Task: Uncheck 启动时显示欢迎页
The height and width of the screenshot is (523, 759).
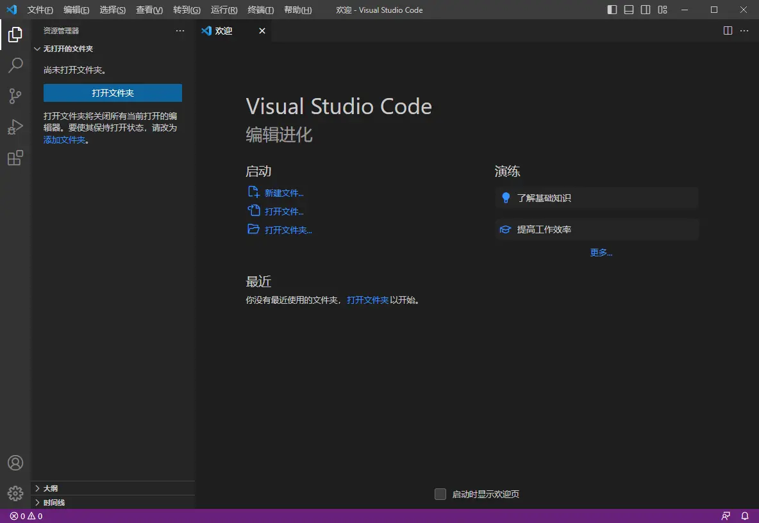Action: tap(440, 494)
